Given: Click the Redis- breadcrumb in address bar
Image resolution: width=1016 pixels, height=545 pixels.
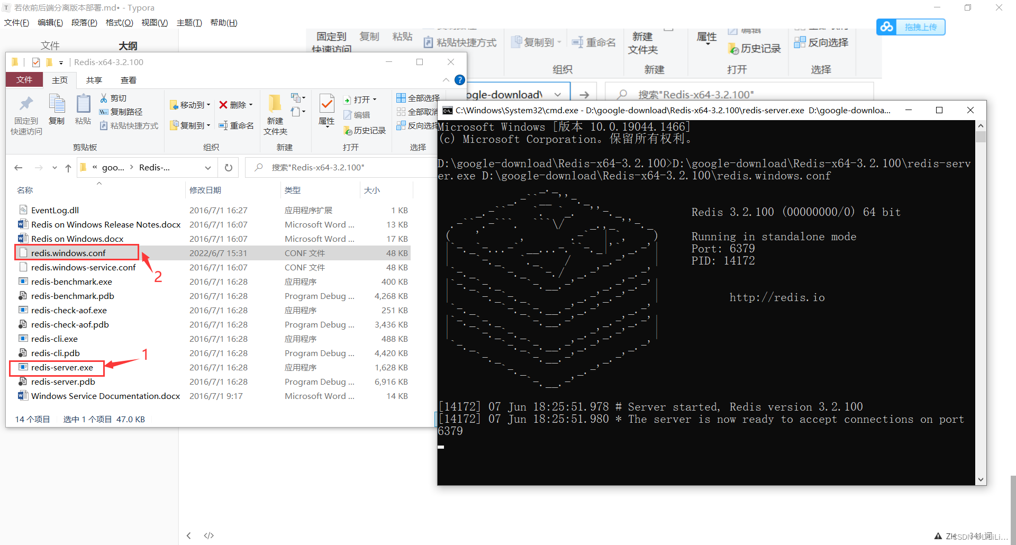Looking at the screenshot, I should tap(155, 168).
